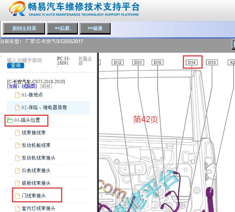235x212 pixels.
Task: Click the red 第42页 page label
Action: (x=146, y=120)
